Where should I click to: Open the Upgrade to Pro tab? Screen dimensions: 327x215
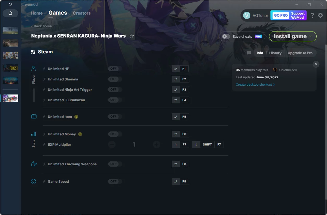300,53
